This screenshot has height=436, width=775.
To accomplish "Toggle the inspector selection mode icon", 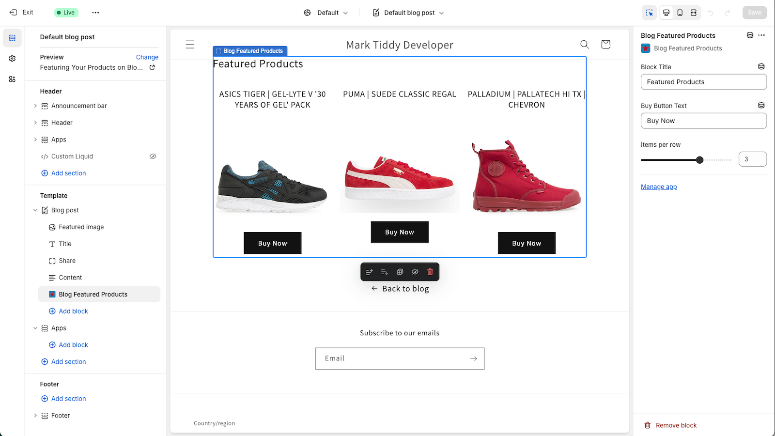I will (x=649, y=13).
